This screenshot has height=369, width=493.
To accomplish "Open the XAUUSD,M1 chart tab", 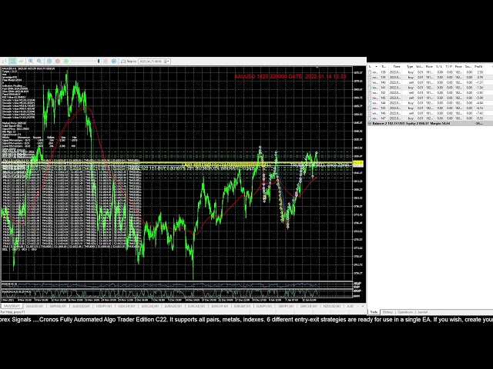I will pos(11,306).
